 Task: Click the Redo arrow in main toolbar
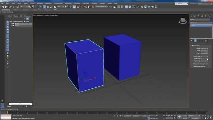click(6, 7)
